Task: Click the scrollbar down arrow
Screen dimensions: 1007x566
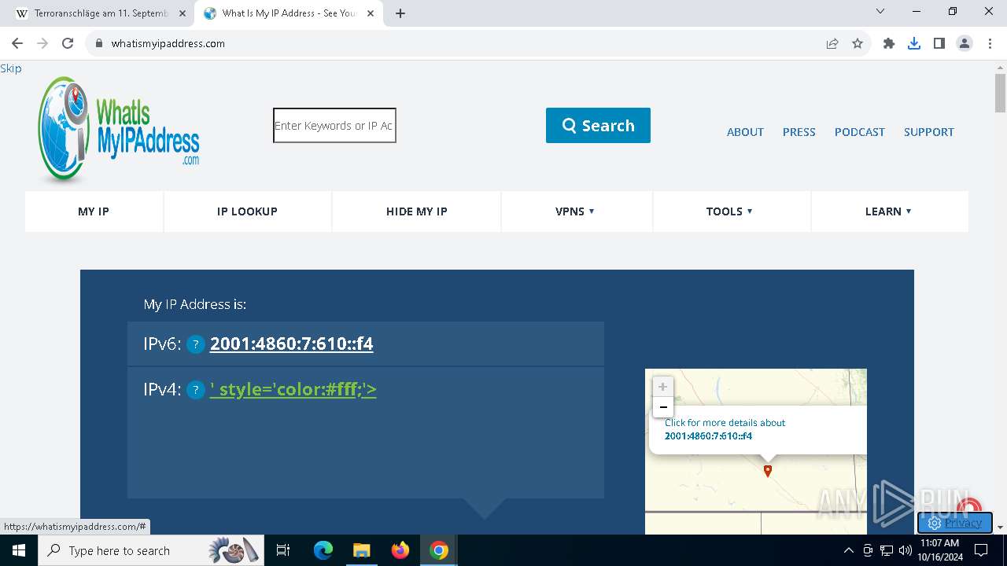Action: pyautogui.click(x=1000, y=527)
